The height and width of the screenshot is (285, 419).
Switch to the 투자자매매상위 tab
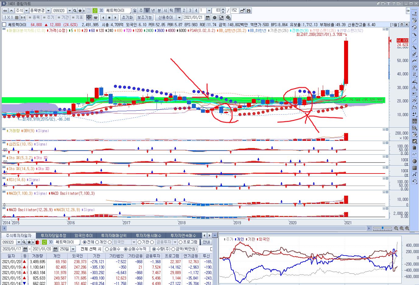tap(114, 235)
